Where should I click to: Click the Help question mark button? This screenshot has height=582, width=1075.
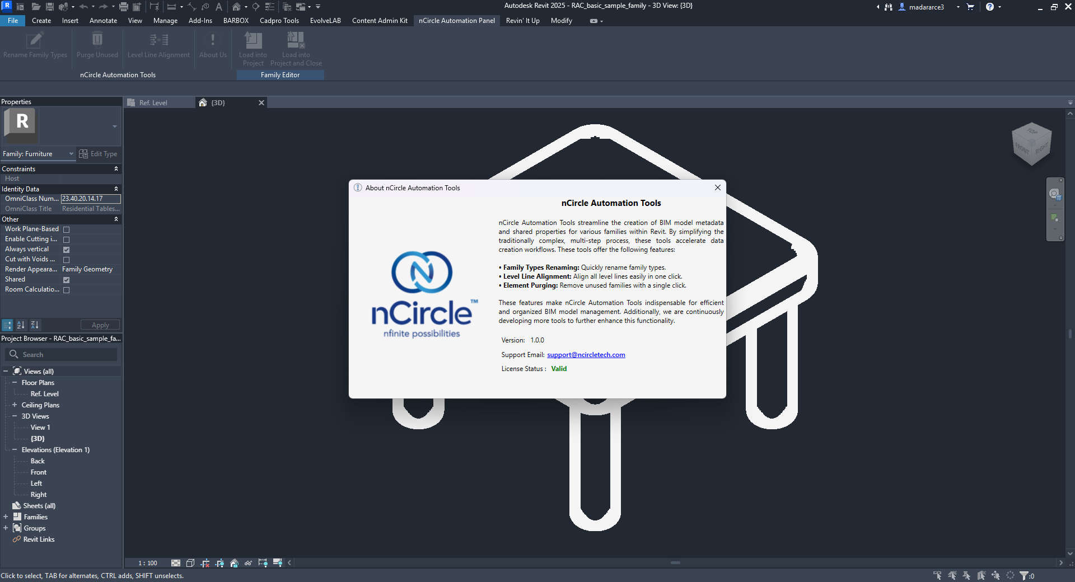coord(989,7)
